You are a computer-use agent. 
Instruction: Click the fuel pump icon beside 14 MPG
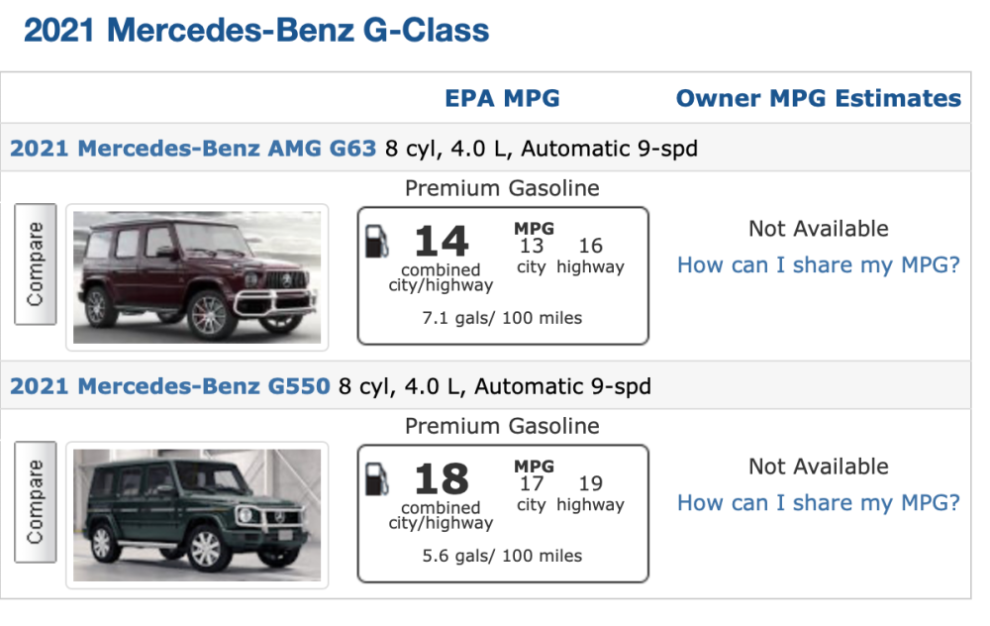pyautogui.click(x=377, y=243)
